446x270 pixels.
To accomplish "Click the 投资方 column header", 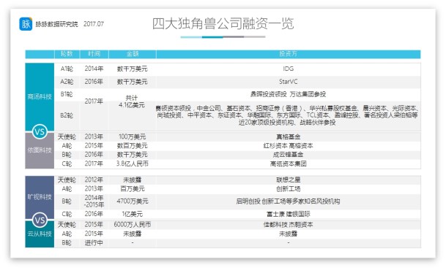I will click(x=288, y=54).
